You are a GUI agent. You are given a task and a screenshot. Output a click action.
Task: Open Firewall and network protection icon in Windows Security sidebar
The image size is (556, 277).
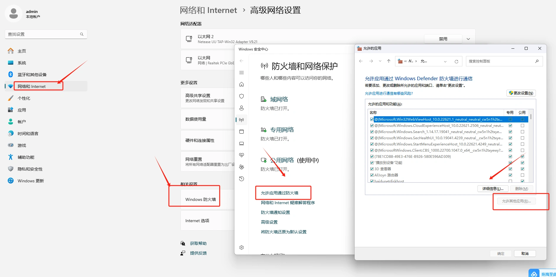pyautogui.click(x=242, y=120)
